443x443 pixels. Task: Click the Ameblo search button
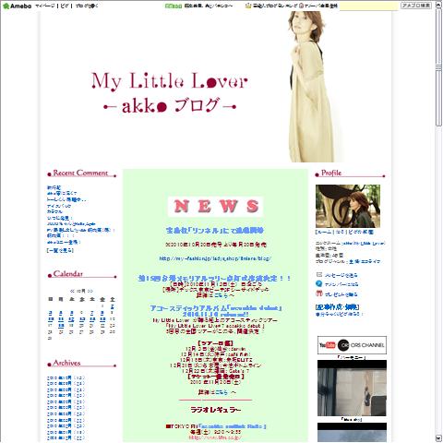pyautogui.click(x=416, y=6)
